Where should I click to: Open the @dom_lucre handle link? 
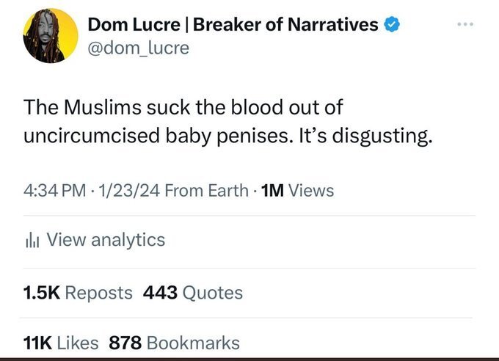tap(138, 48)
